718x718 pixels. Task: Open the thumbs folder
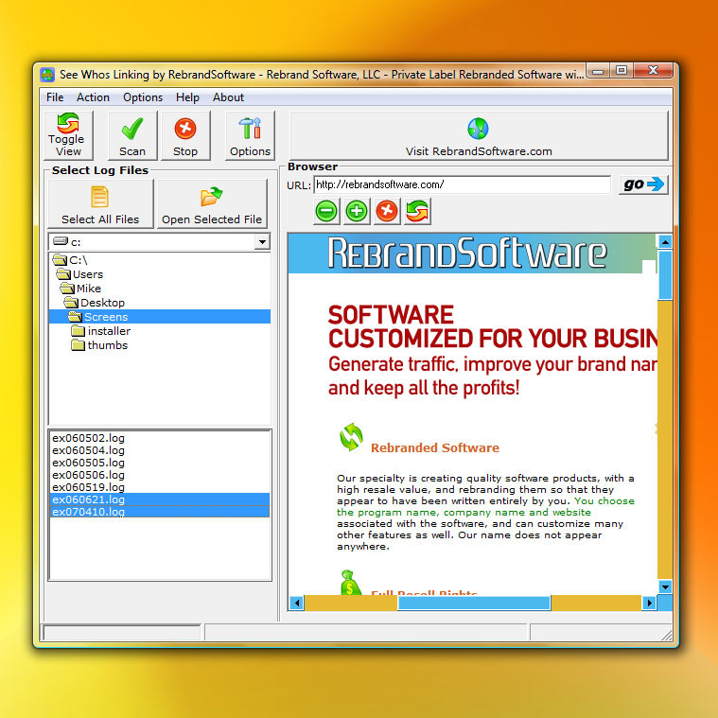point(100,344)
